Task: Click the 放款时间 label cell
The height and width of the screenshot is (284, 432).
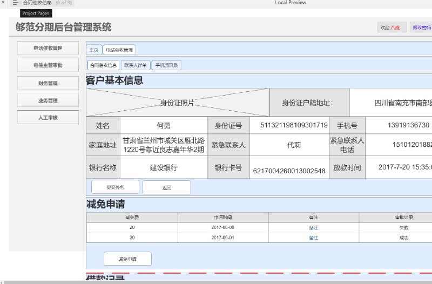Action: click(x=347, y=167)
